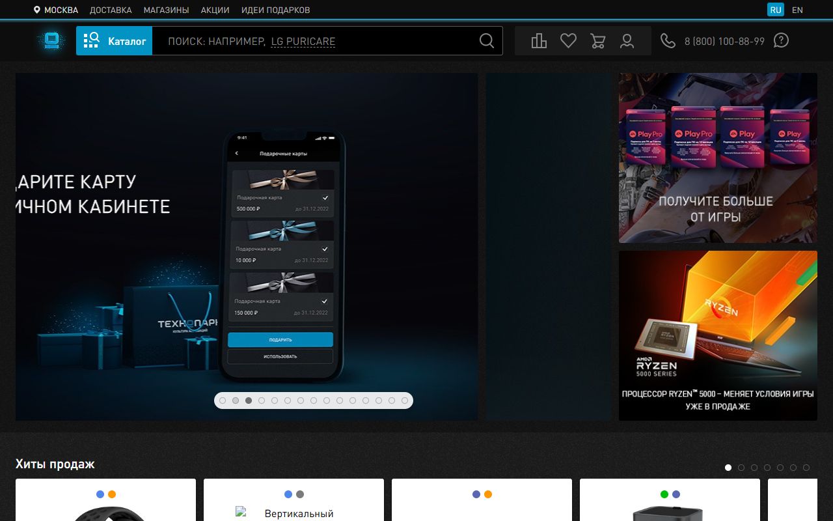This screenshot has width=833, height=521.
Task: Pick orange color swatch on first product card
Action: pos(112,494)
